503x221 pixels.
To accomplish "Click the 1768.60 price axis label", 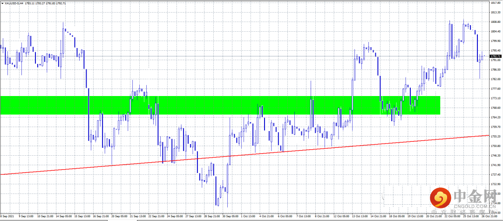I will click(496, 108).
